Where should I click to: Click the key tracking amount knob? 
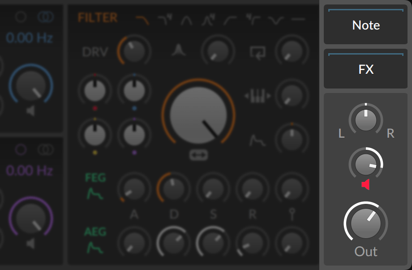pos(292,95)
